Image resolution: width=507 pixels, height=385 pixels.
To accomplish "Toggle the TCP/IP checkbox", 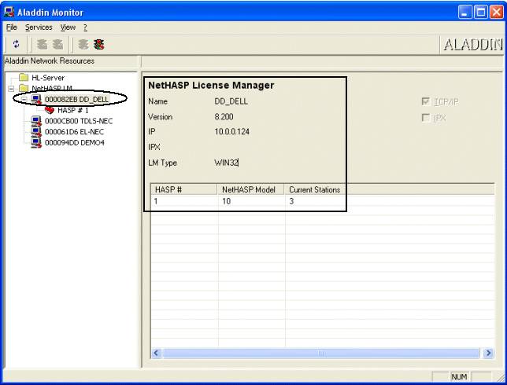I will coord(426,101).
